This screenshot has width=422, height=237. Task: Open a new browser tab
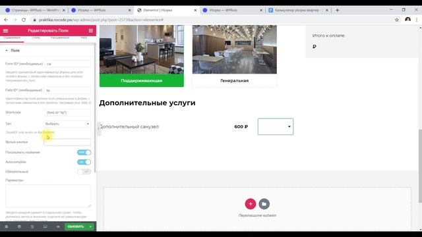[x=337, y=11]
